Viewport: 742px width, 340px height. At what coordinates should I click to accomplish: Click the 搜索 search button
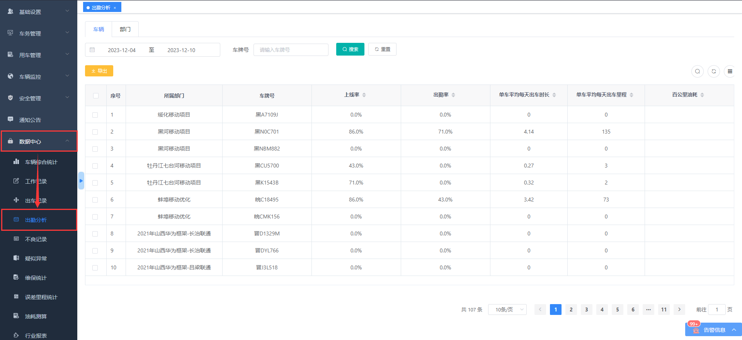pyautogui.click(x=350, y=49)
